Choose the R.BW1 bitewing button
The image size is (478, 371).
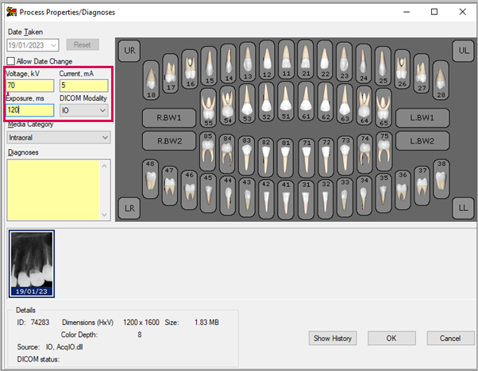pyautogui.click(x=169, y=118)
